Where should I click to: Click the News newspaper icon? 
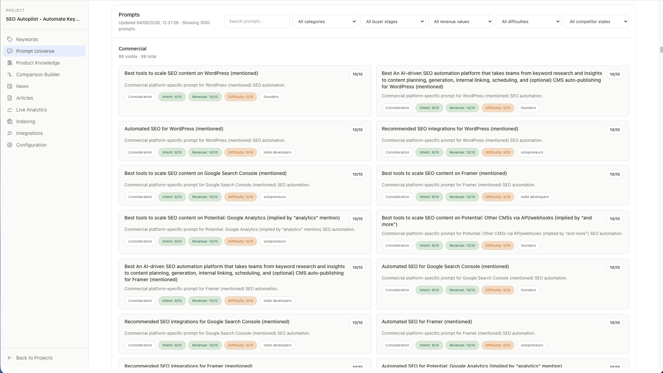(x=10, y=86)
